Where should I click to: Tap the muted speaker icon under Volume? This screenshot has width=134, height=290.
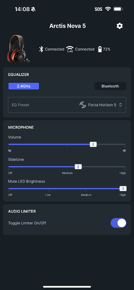point(10,151)
